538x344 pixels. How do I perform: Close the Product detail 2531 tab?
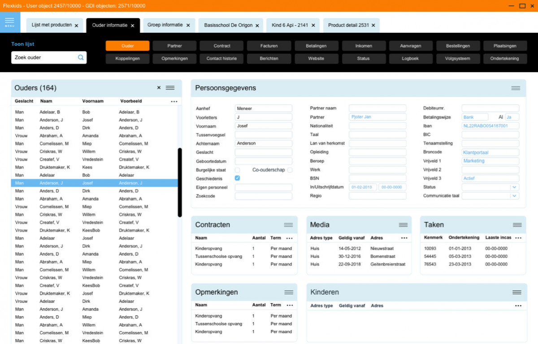tap(373, 26)
